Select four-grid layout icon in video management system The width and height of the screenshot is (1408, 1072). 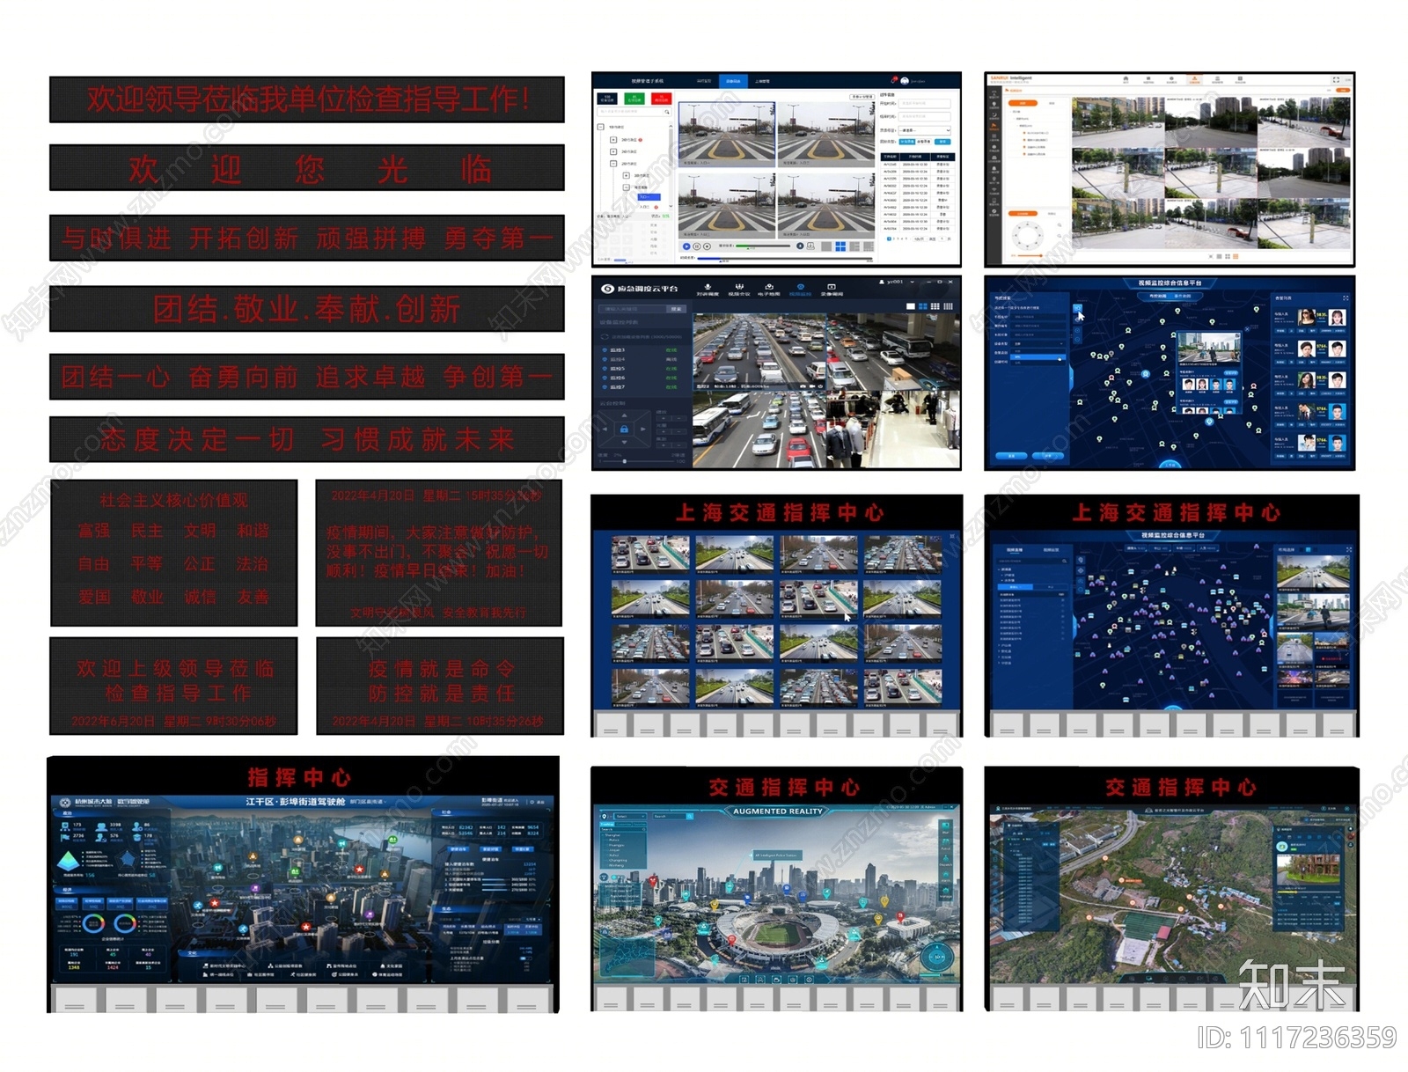click(840, 246)
